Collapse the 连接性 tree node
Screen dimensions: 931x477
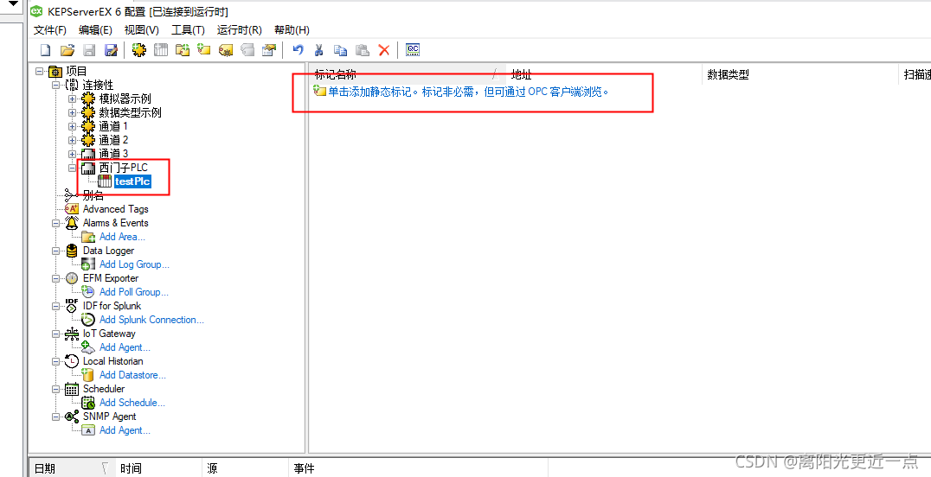click(56, 85)
